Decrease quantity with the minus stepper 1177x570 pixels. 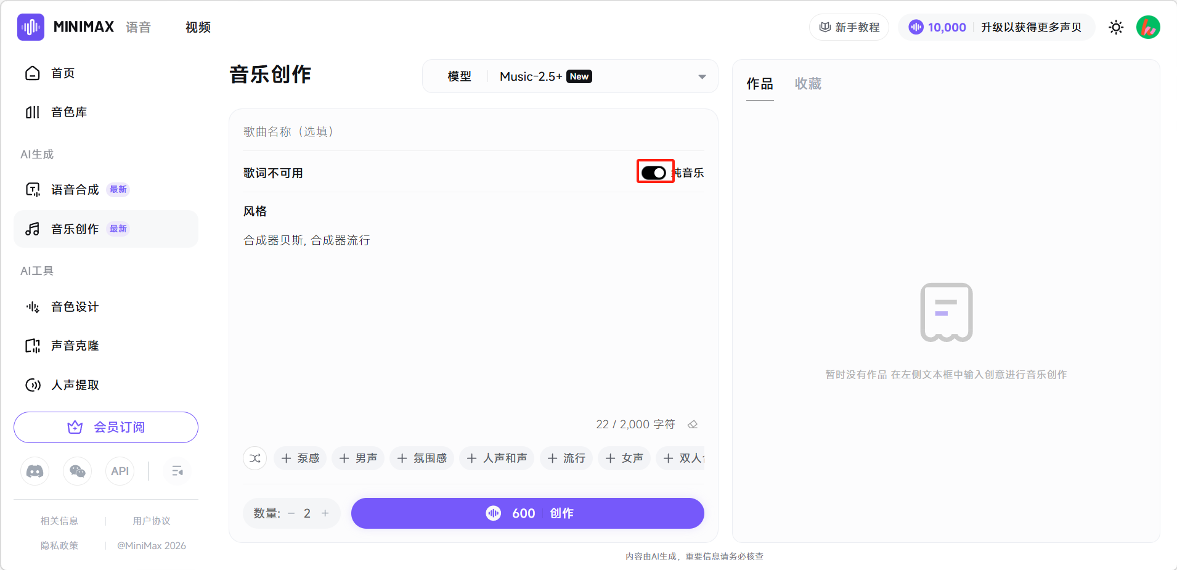(291, 513)
